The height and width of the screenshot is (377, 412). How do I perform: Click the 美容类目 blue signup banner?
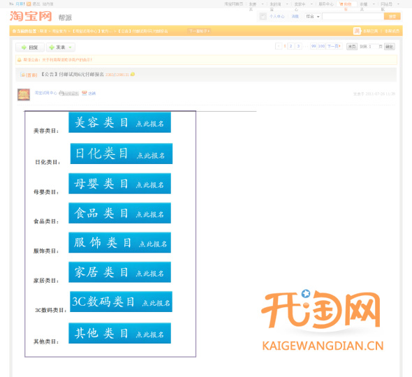click(120, 122)
